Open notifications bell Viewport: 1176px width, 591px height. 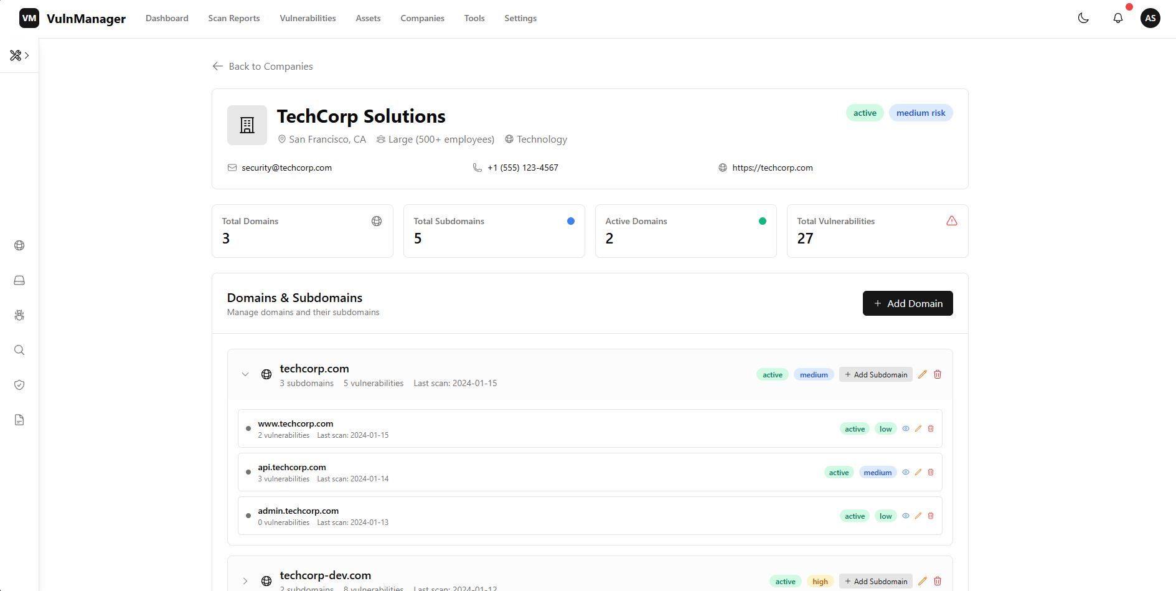click(1118, 18)
